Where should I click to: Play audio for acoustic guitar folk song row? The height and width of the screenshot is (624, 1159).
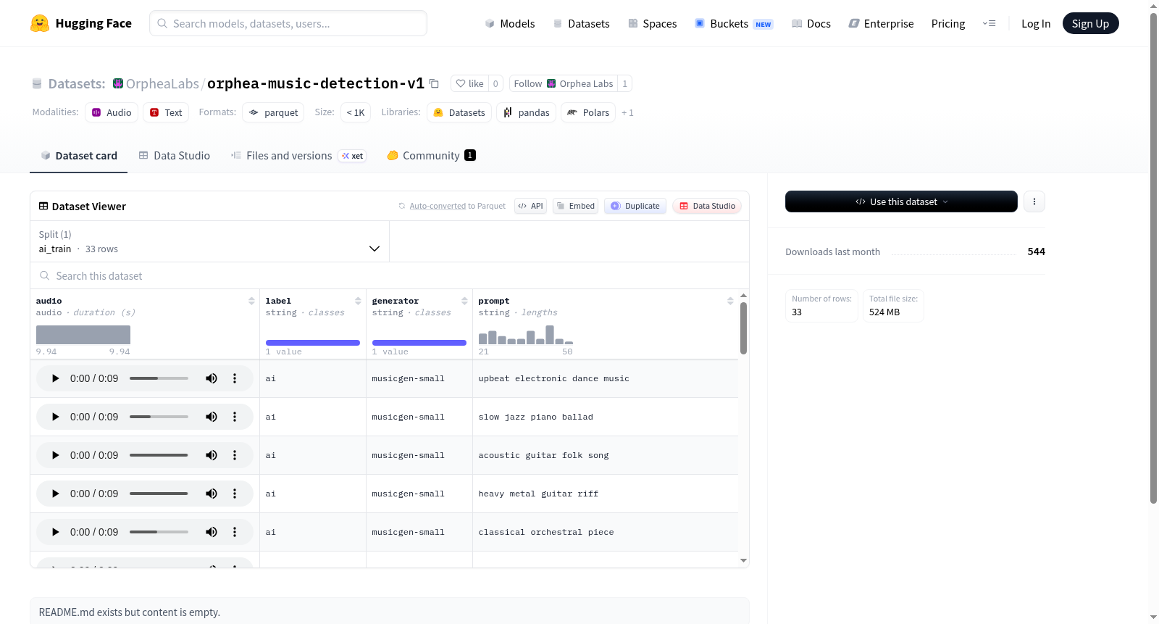tap(55, 455)
